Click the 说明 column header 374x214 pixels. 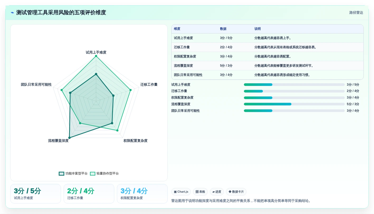tap(258, 29)
